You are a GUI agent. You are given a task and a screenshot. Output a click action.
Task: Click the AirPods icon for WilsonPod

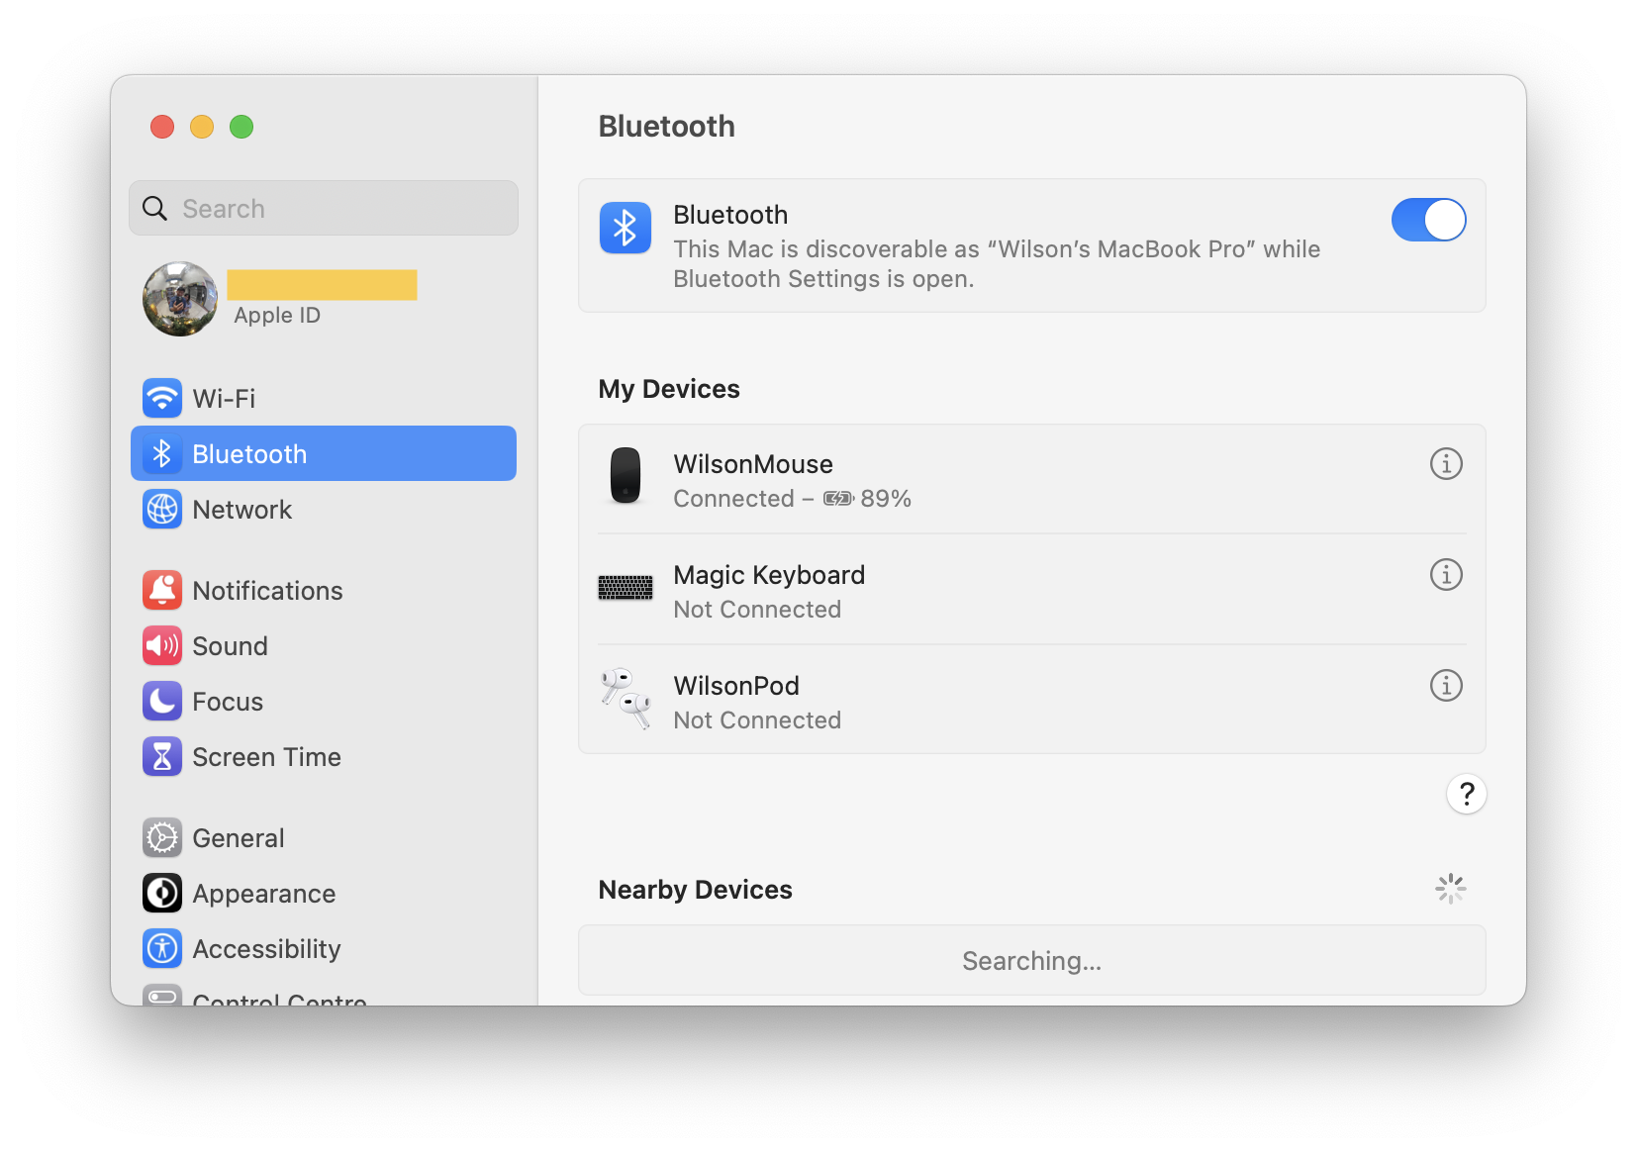[626, 699]
